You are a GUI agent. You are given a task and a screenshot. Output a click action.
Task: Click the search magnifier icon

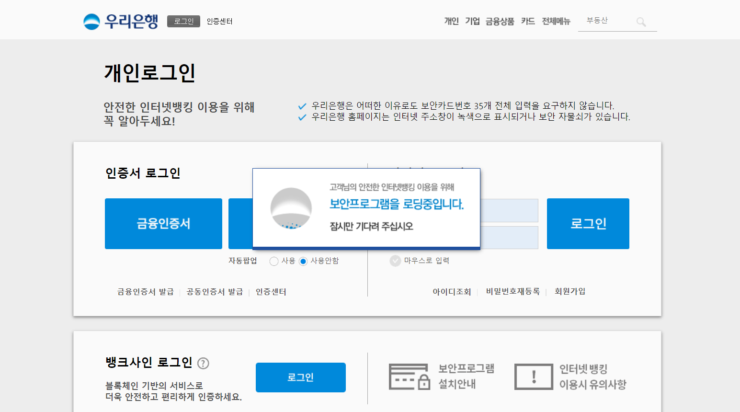(x=641, y=22)
